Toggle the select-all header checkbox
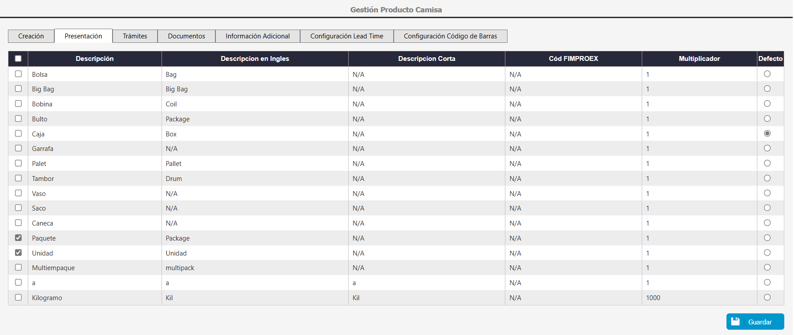The height and width of the screenshot is (335, 794). click(x=18, y=59)
